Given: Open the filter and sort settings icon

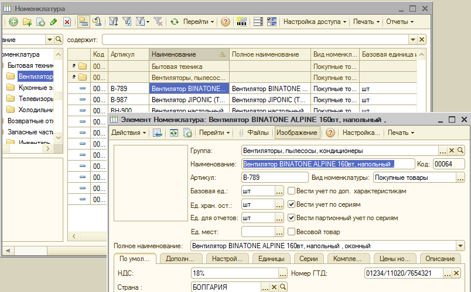Looking at the screenshot, I should coord(113,22).
